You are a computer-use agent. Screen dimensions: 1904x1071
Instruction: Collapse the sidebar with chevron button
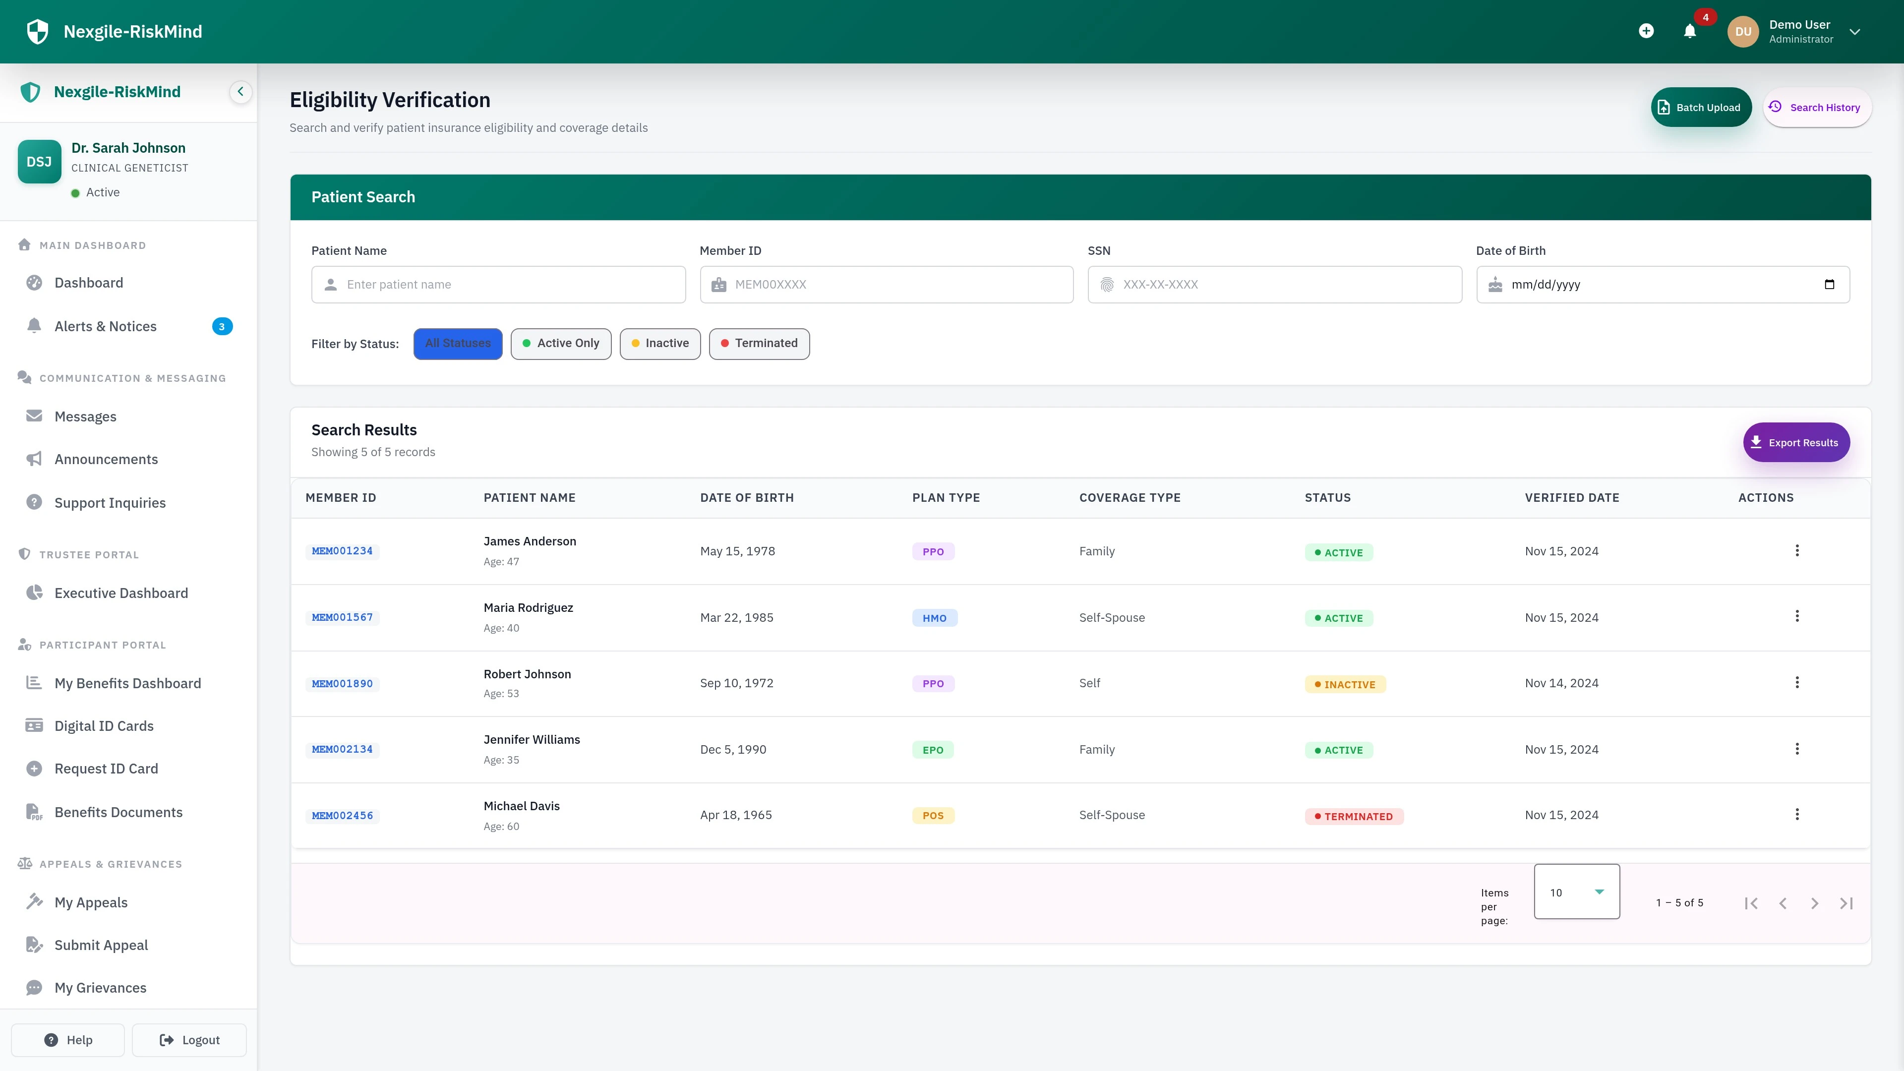(x=240, y=92)
